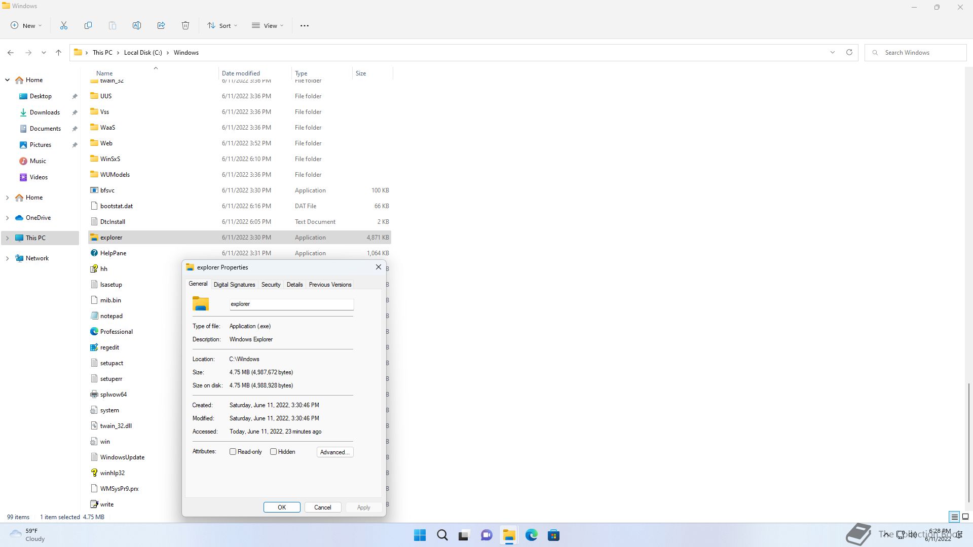Click Local Disk (C:) in breadcrumb

pyautogui.click(x=143, y=53)
